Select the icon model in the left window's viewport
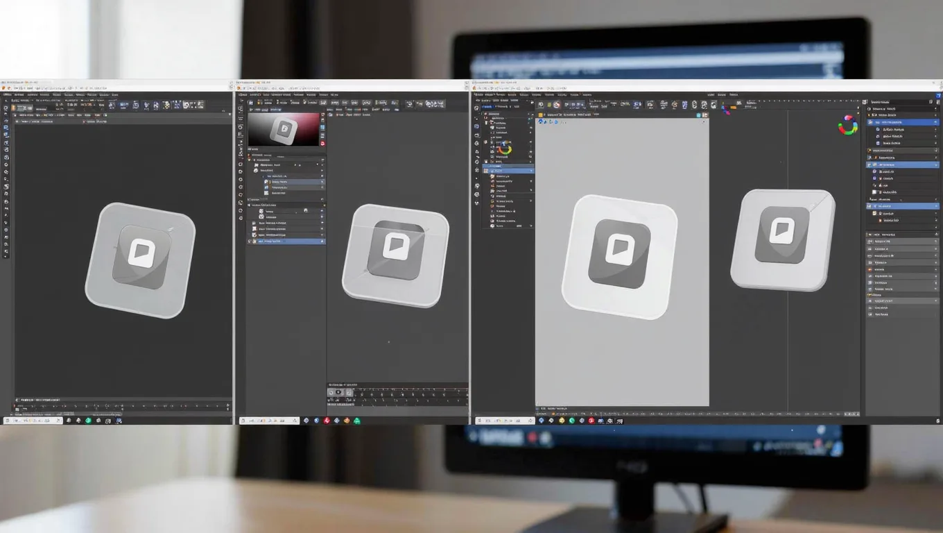This screenshot has width=943, height=533. (140, 260)
